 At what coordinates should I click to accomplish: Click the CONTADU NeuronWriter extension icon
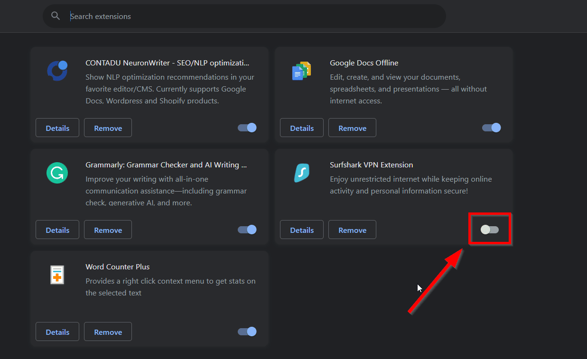click(x=57, y=71)
